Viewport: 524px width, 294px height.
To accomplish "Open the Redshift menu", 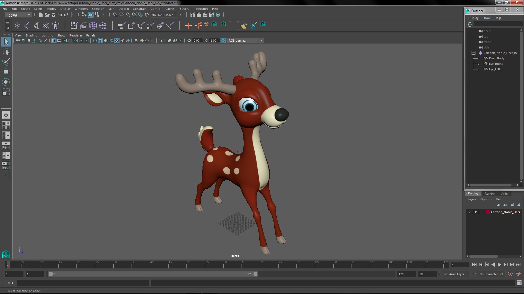I will [202, 9].
